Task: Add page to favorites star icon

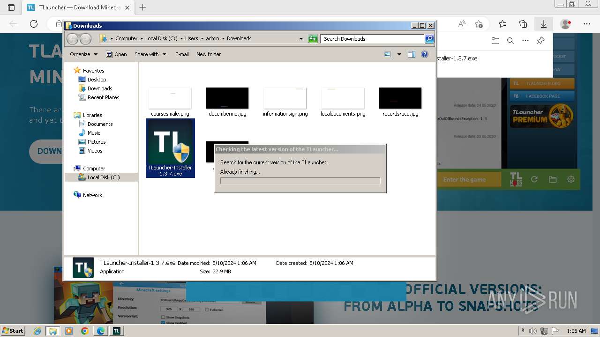Action: click(x=479, y=24)
